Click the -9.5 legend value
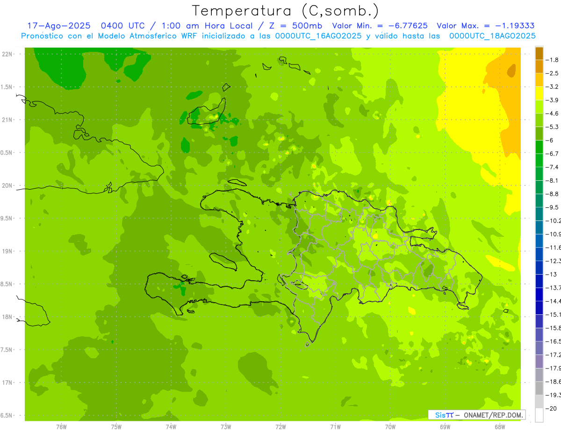The image size is (561, 433). [x=553, y=207]
